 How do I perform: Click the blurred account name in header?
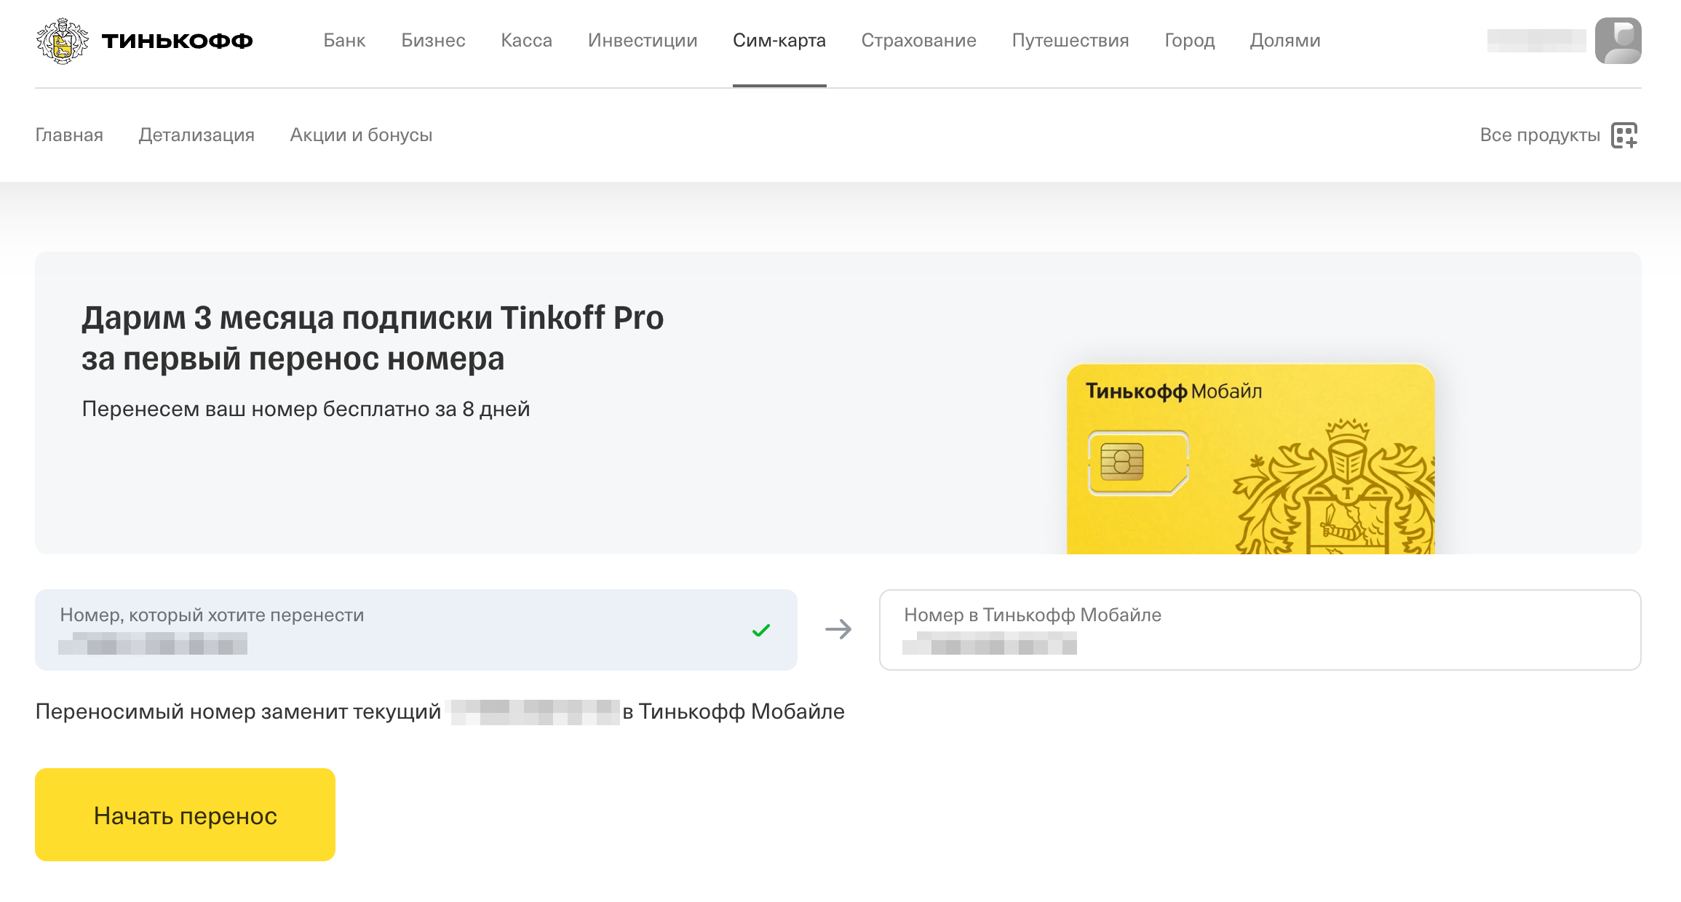tap(1536, 41)
